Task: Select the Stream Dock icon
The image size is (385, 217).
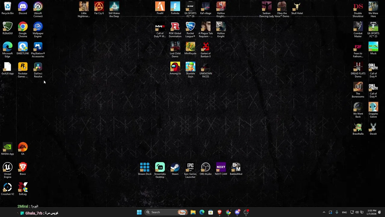Action: coord(145,169)
